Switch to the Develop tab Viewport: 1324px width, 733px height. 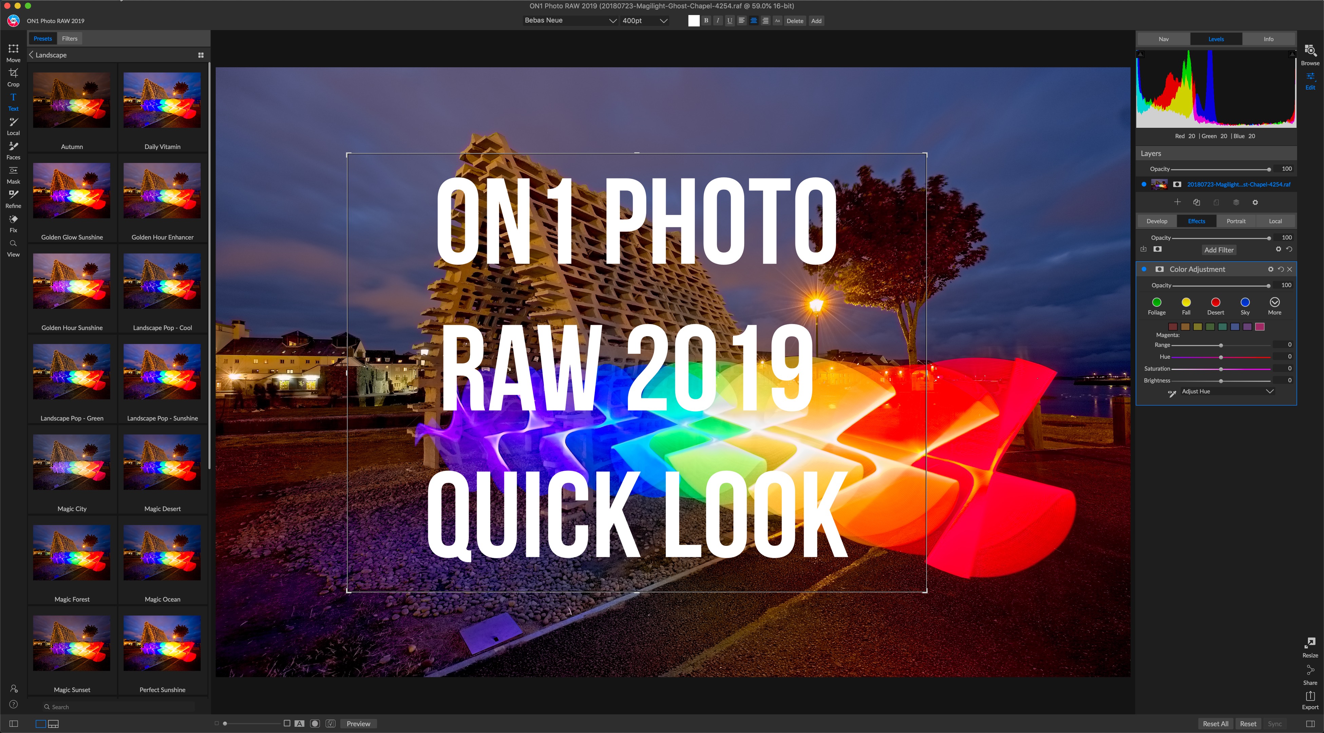pos(1156,221)
